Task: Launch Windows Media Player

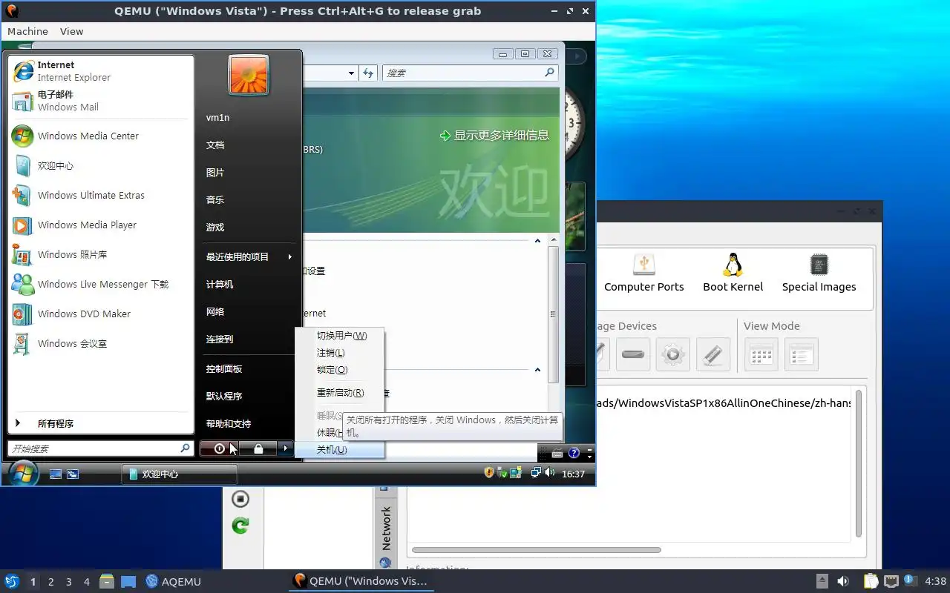Action: 100,225
